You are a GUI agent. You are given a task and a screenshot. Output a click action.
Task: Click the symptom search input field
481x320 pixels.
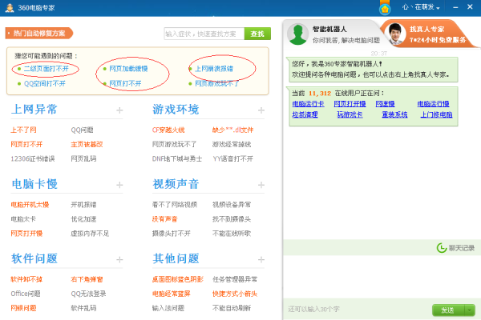pos(204,34)
